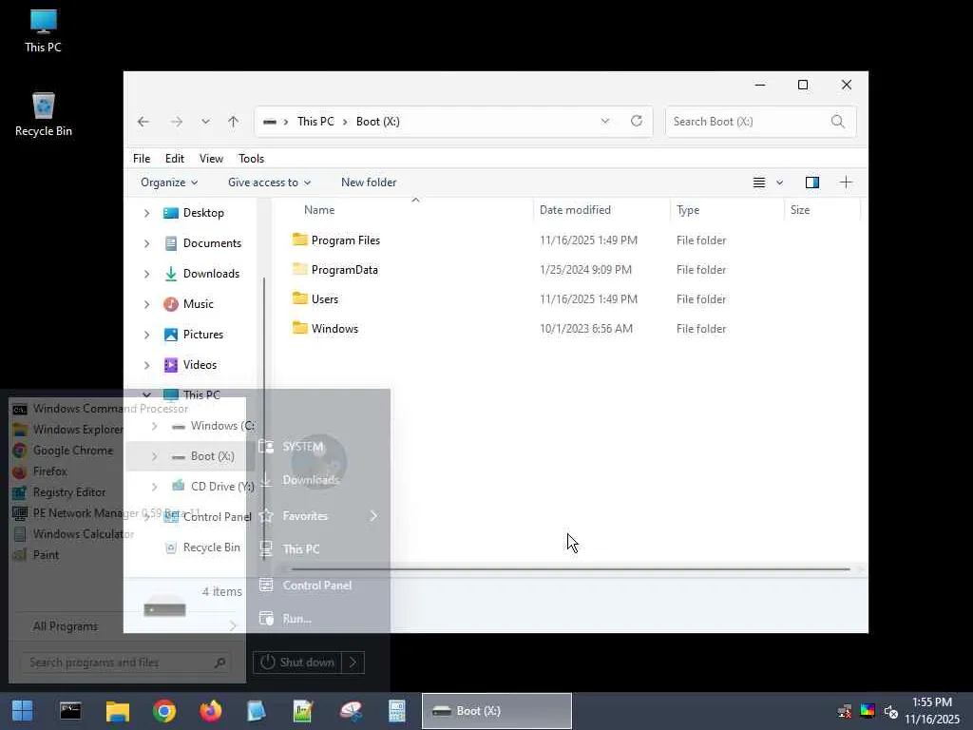Open the Tools menu
Image resolution: width=973 pixels, height=730 pixels.
click(251, 159)
